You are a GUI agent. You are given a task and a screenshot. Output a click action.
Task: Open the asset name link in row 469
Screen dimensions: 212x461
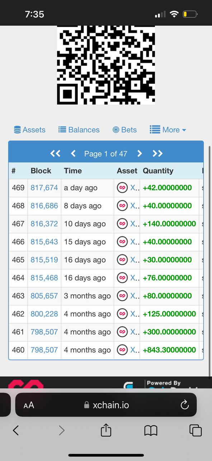(x=134, y=188)
